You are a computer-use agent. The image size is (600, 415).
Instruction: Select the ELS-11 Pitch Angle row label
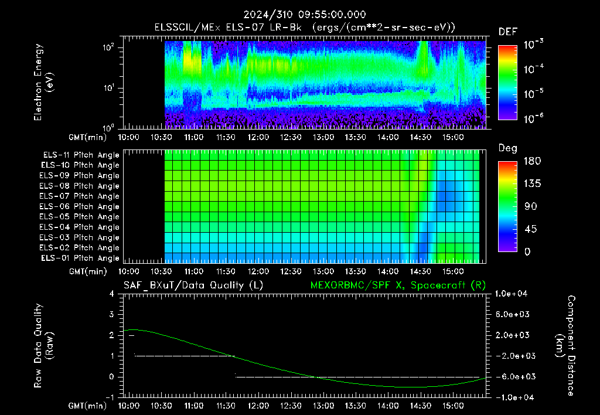[81, 155]
